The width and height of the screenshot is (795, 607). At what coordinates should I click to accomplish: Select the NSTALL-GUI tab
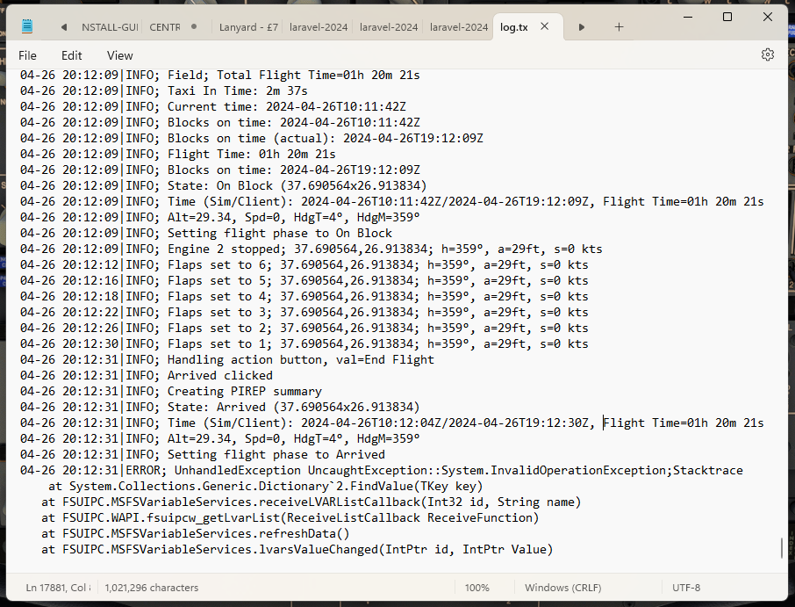click(x=108, y=27)
